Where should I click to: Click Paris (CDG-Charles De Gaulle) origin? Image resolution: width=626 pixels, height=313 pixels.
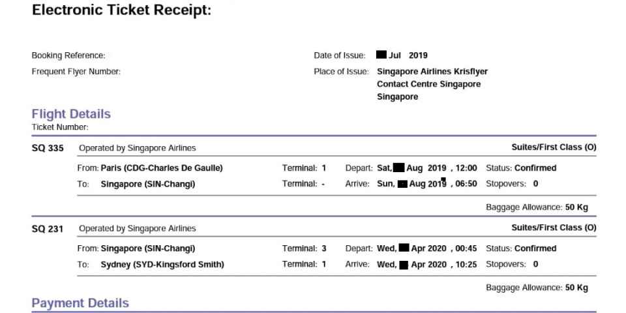click(162, 168)
